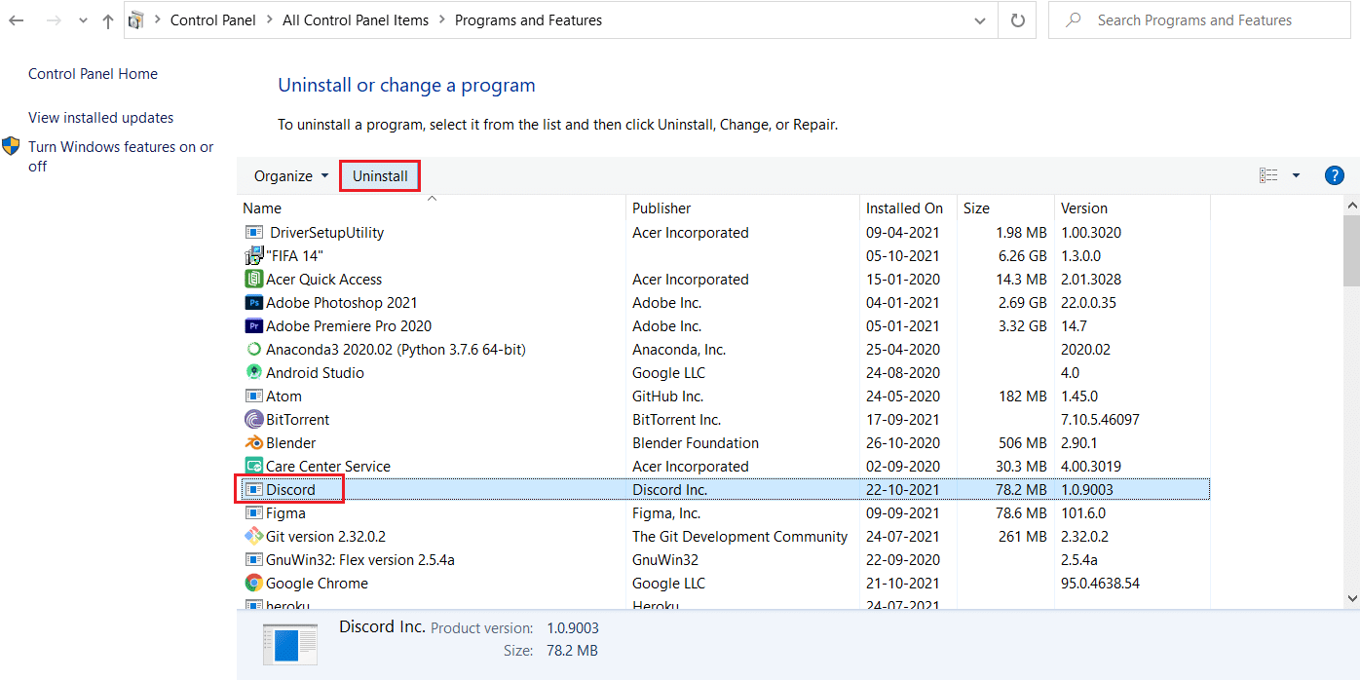1360x680 pixels.
Task: Open View installed updates
Action: pos(100,117)
